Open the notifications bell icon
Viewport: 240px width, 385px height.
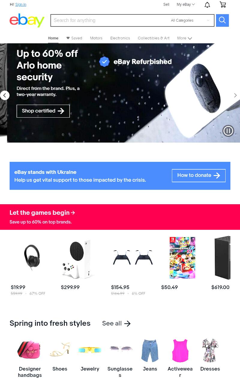[207, 5]
